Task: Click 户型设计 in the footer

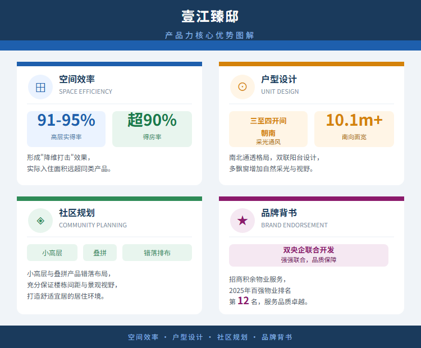Action: pyautogui.click(x=187, y=337)
